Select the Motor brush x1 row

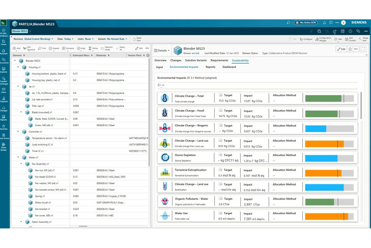[80, 203]
